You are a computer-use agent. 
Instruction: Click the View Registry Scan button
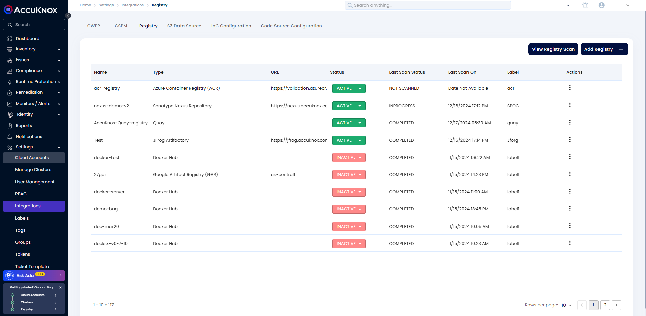(553, 49)
